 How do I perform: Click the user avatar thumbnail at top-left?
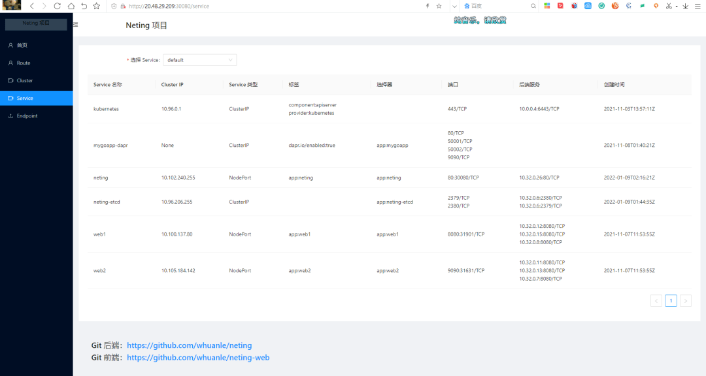tap(11, 5)
